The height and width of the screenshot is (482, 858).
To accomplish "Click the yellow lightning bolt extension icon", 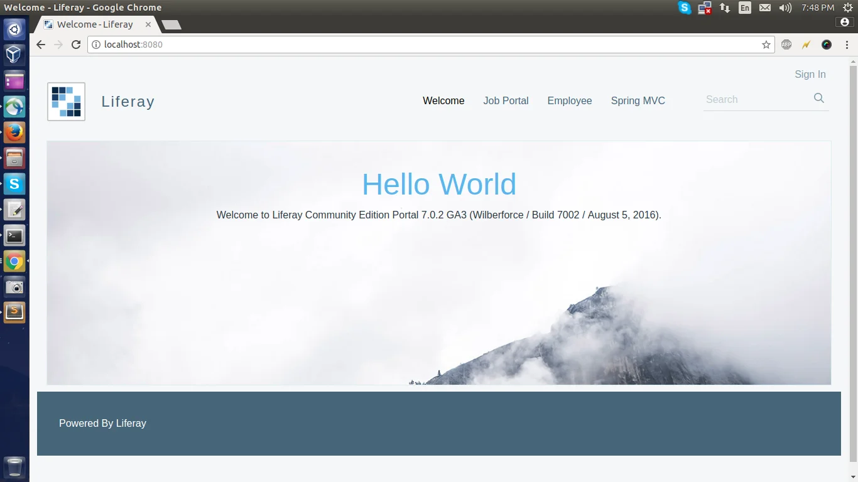I will 806,45.
